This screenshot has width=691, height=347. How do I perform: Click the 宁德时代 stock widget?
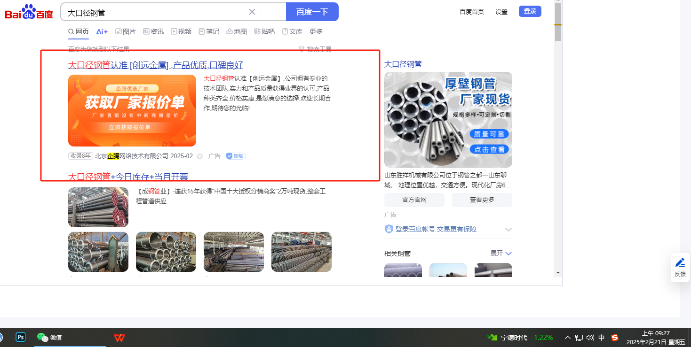pyautogui.click(x=520, y=338)
